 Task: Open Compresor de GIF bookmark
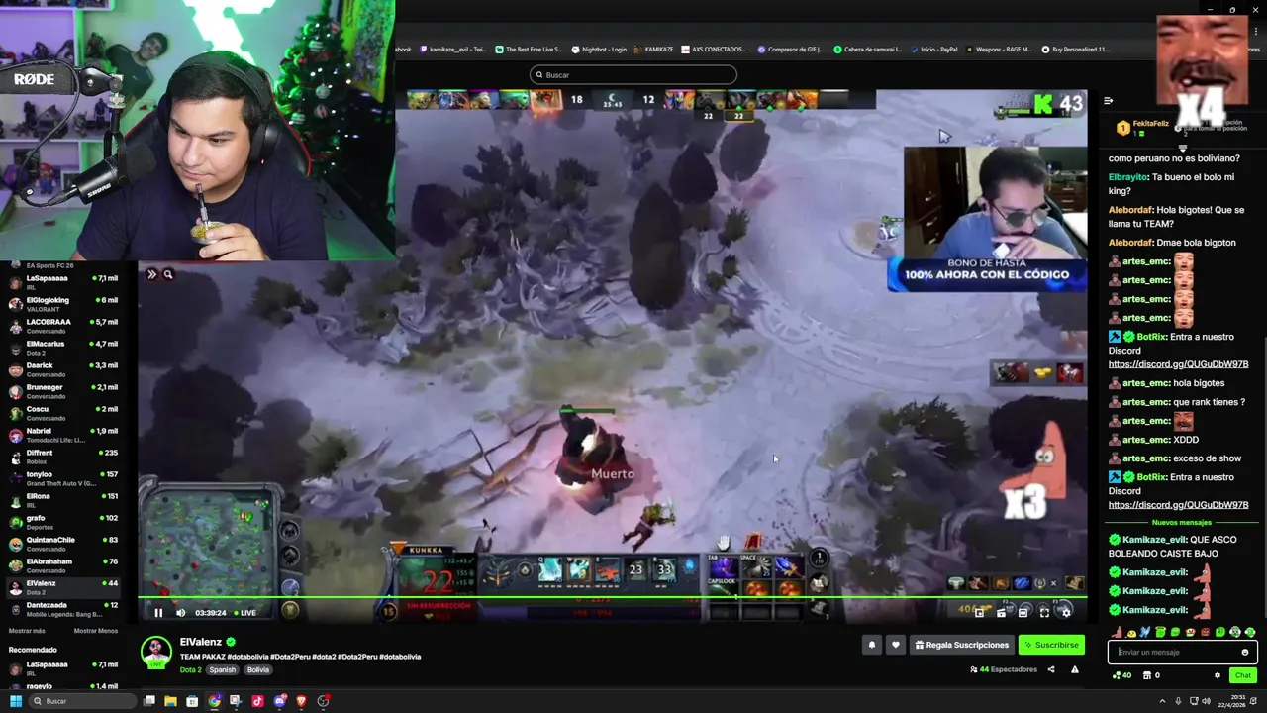[x=790, y=49]
